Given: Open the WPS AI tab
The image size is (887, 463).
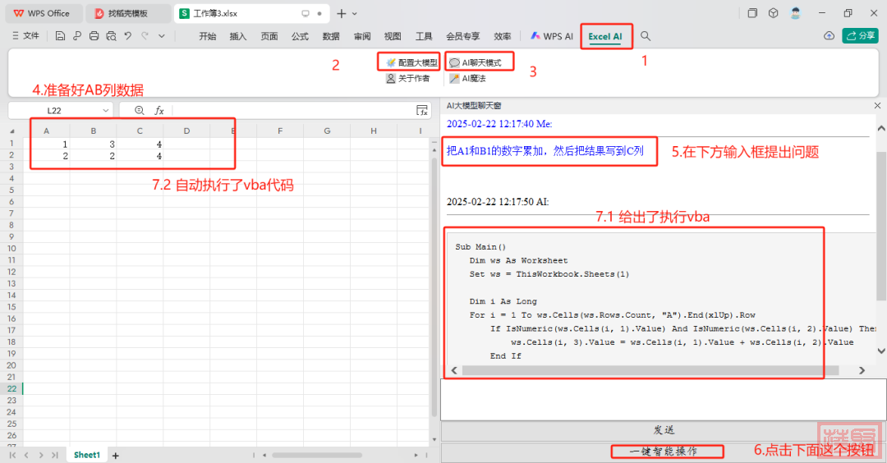Looking at the screenshot, I should point(551,36).
